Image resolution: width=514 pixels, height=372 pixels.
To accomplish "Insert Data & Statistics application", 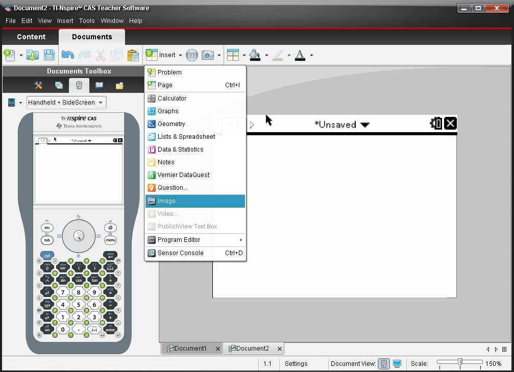I will (x=195, y=150).
